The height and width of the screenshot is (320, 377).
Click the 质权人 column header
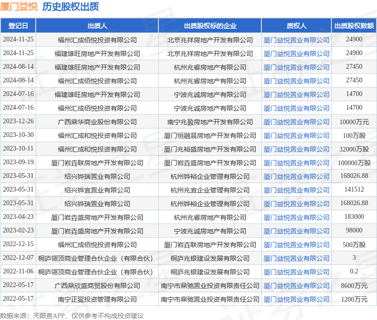tap(297, 25)
